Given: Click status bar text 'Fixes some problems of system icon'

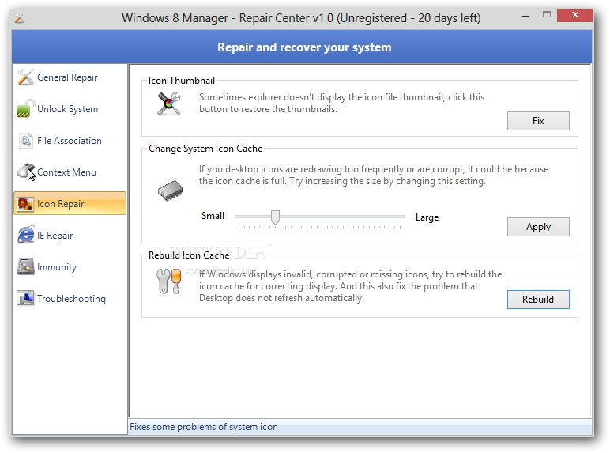Looking at the screenshot, I should pyautogui.click(x=204, y=427).
